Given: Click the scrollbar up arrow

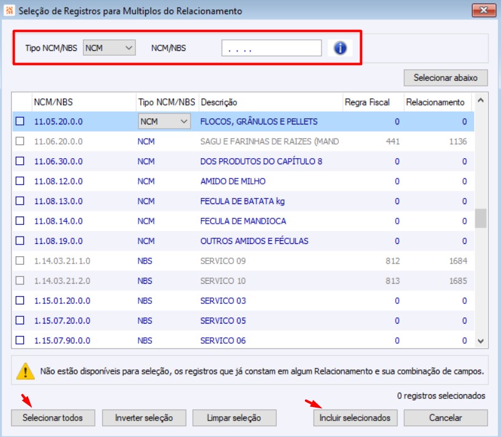Looking at the screenshot, I should click(x=481, y=101).
